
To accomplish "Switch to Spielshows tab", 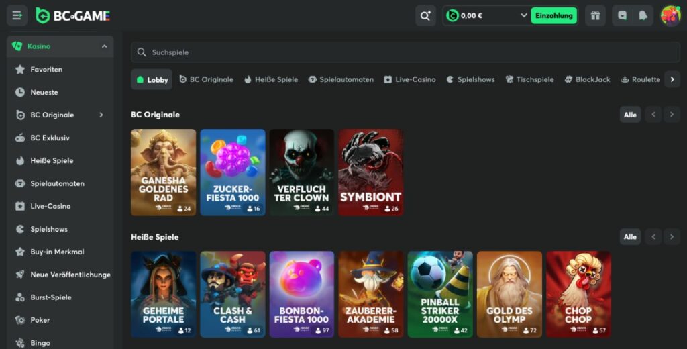I will [470, 79].
